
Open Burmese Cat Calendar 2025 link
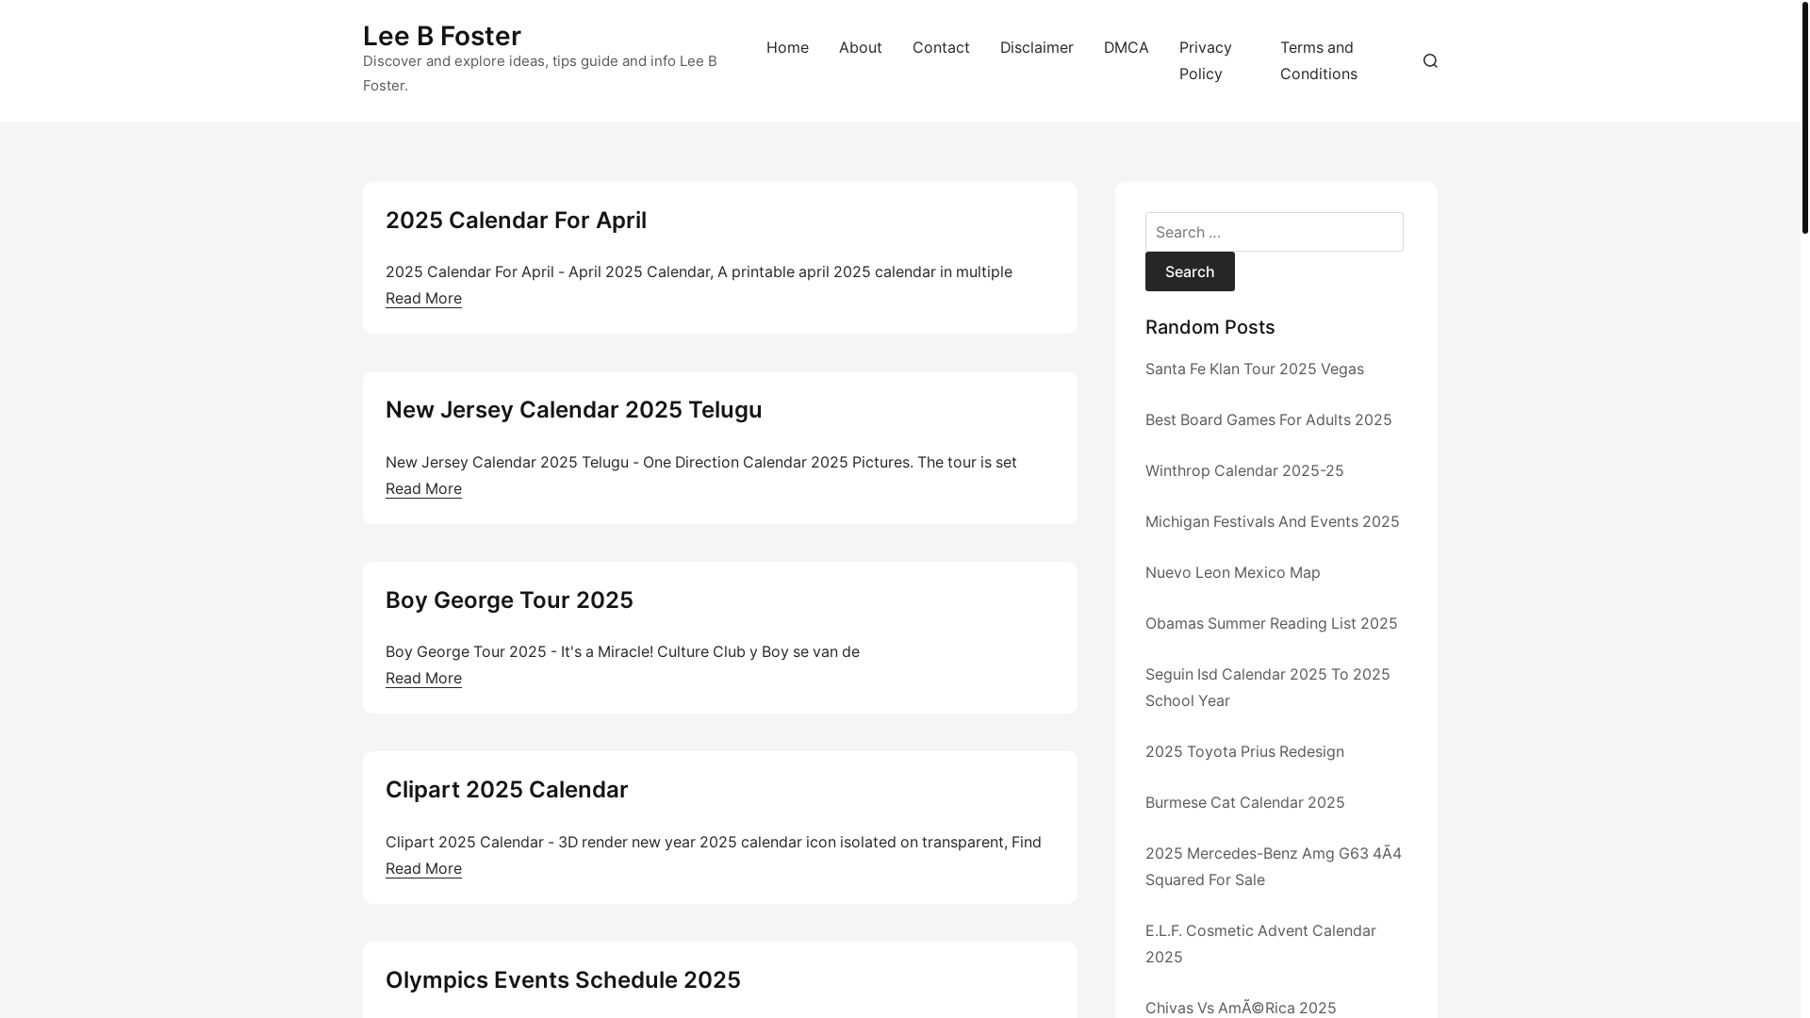tap(1244, 802)
